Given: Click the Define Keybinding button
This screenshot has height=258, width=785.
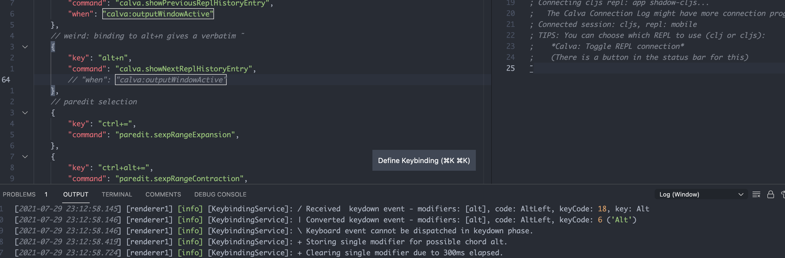Looking at the screenshot, I should coord(424,160).
